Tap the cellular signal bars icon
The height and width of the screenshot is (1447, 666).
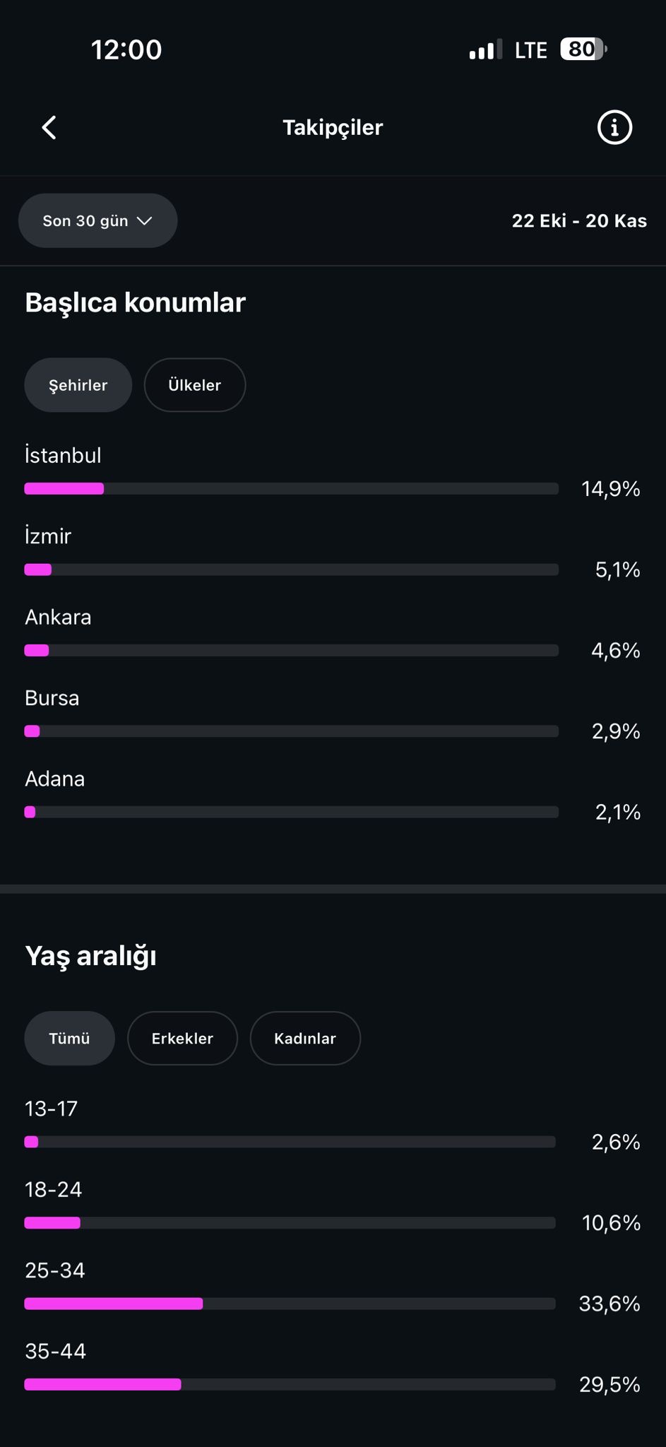click(485, 49)
